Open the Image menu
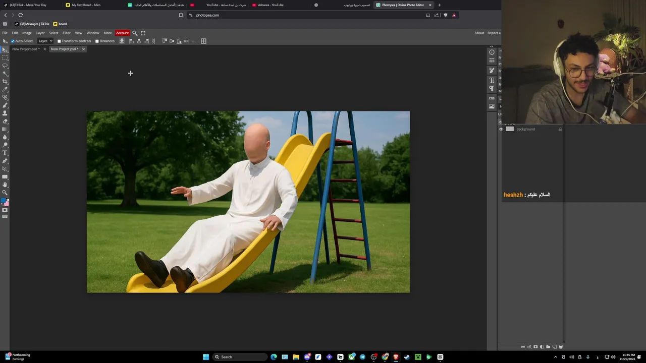This screenshot has width=646, height=363. pos(27,33)
